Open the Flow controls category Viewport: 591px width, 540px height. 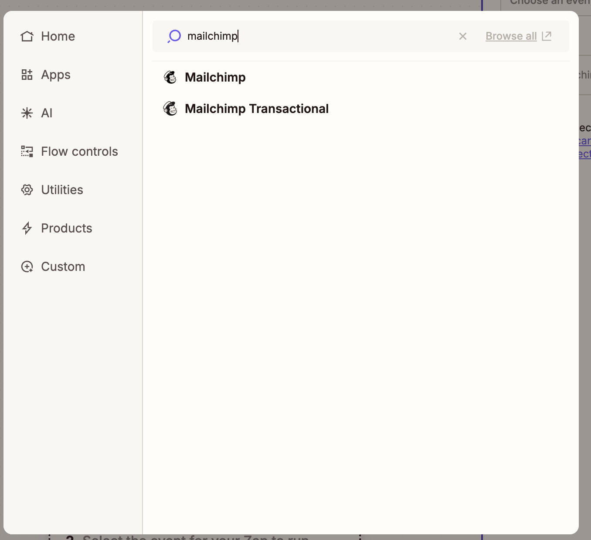79,151
